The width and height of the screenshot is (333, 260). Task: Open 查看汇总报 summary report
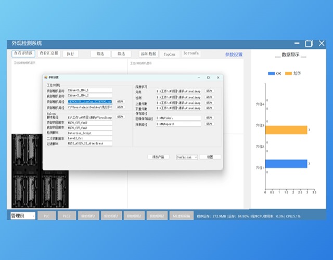(49, 53)
